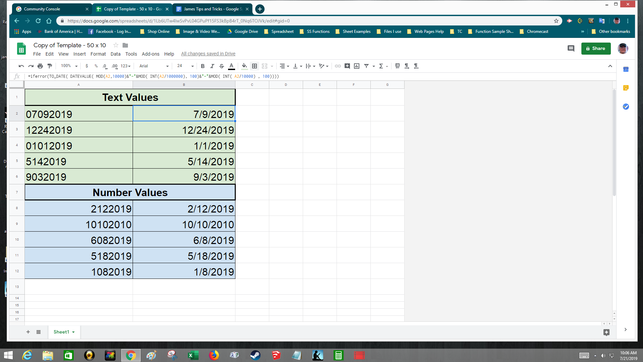Screen dimensions: 643x362
Task: Star this spreadsheet
Action: [x=116, y=45]
